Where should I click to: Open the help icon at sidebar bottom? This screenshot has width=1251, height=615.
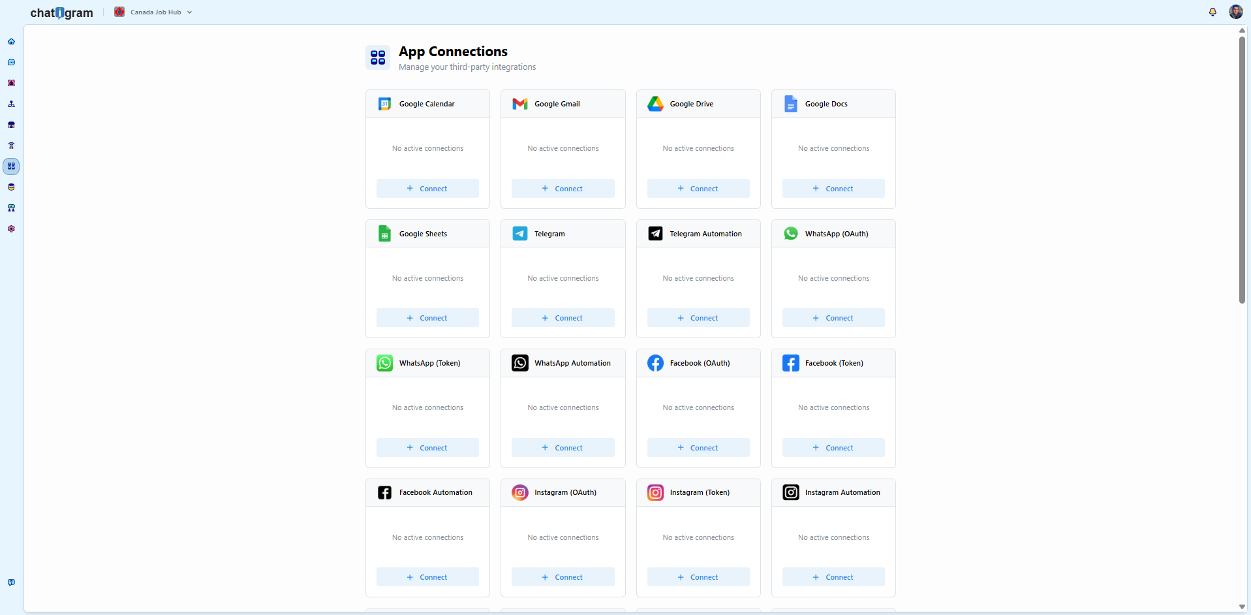[x=11, y=582]
